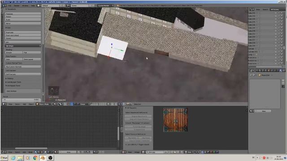
Task: Open Material tab icon in Properties header
Action: [281, 71]
